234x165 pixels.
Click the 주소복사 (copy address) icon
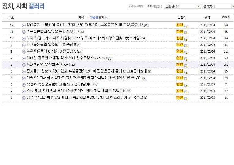click(x=130, y=6)
